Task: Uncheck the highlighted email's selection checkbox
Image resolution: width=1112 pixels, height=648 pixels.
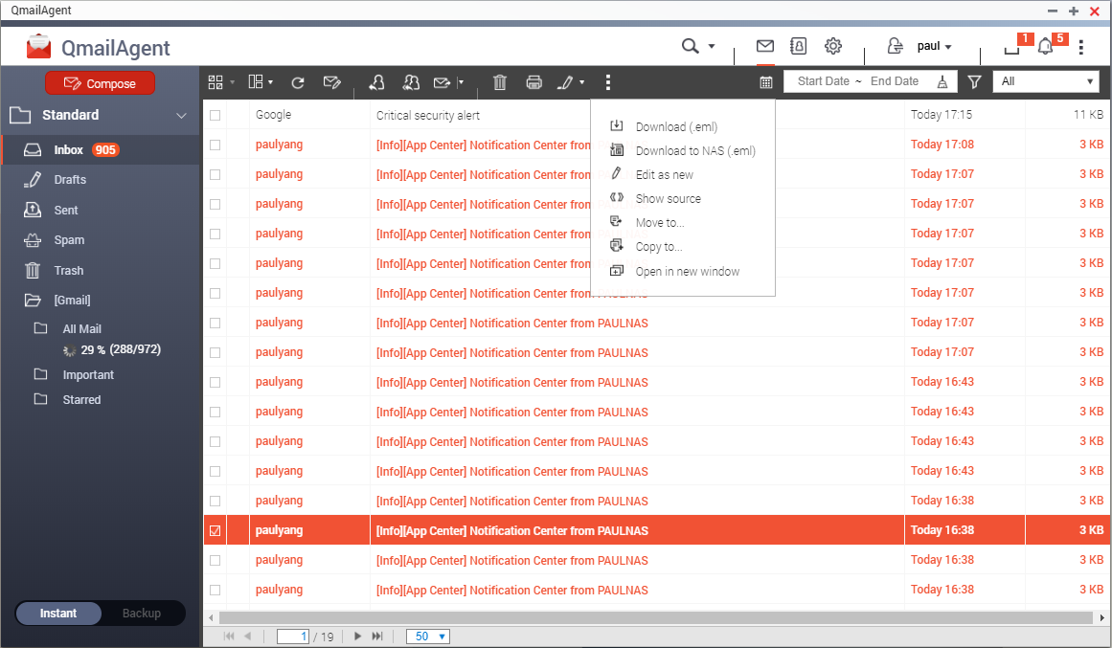Action: click(215, 529)
